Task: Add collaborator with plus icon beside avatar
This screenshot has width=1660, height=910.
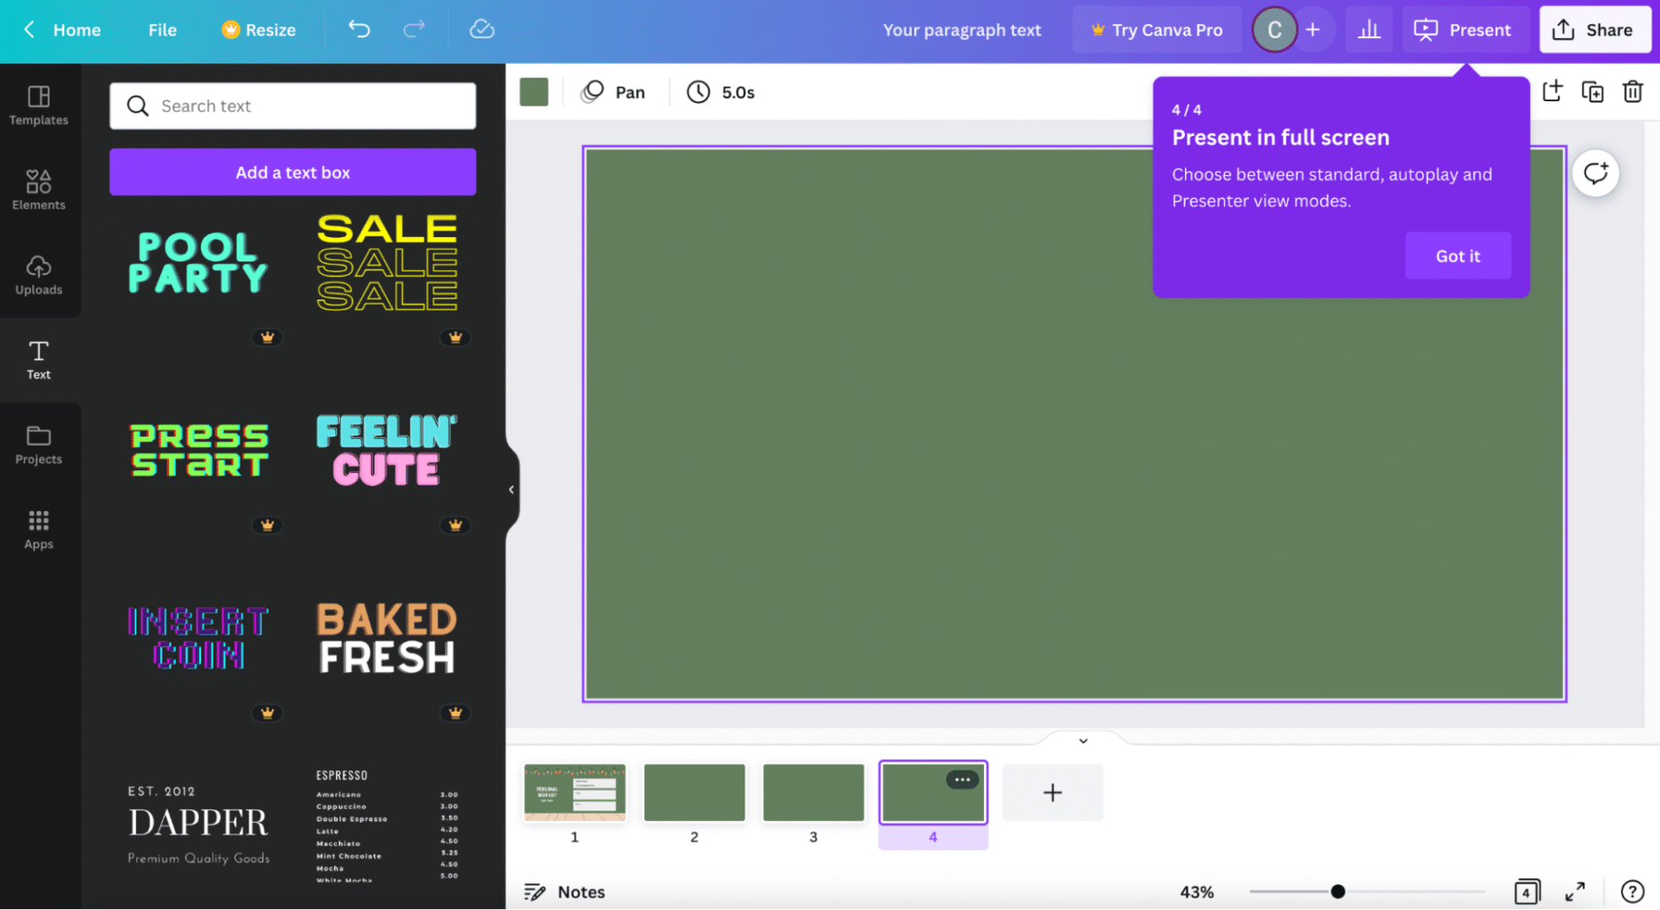Action: pyautogui.click(x=1313, y=29)
